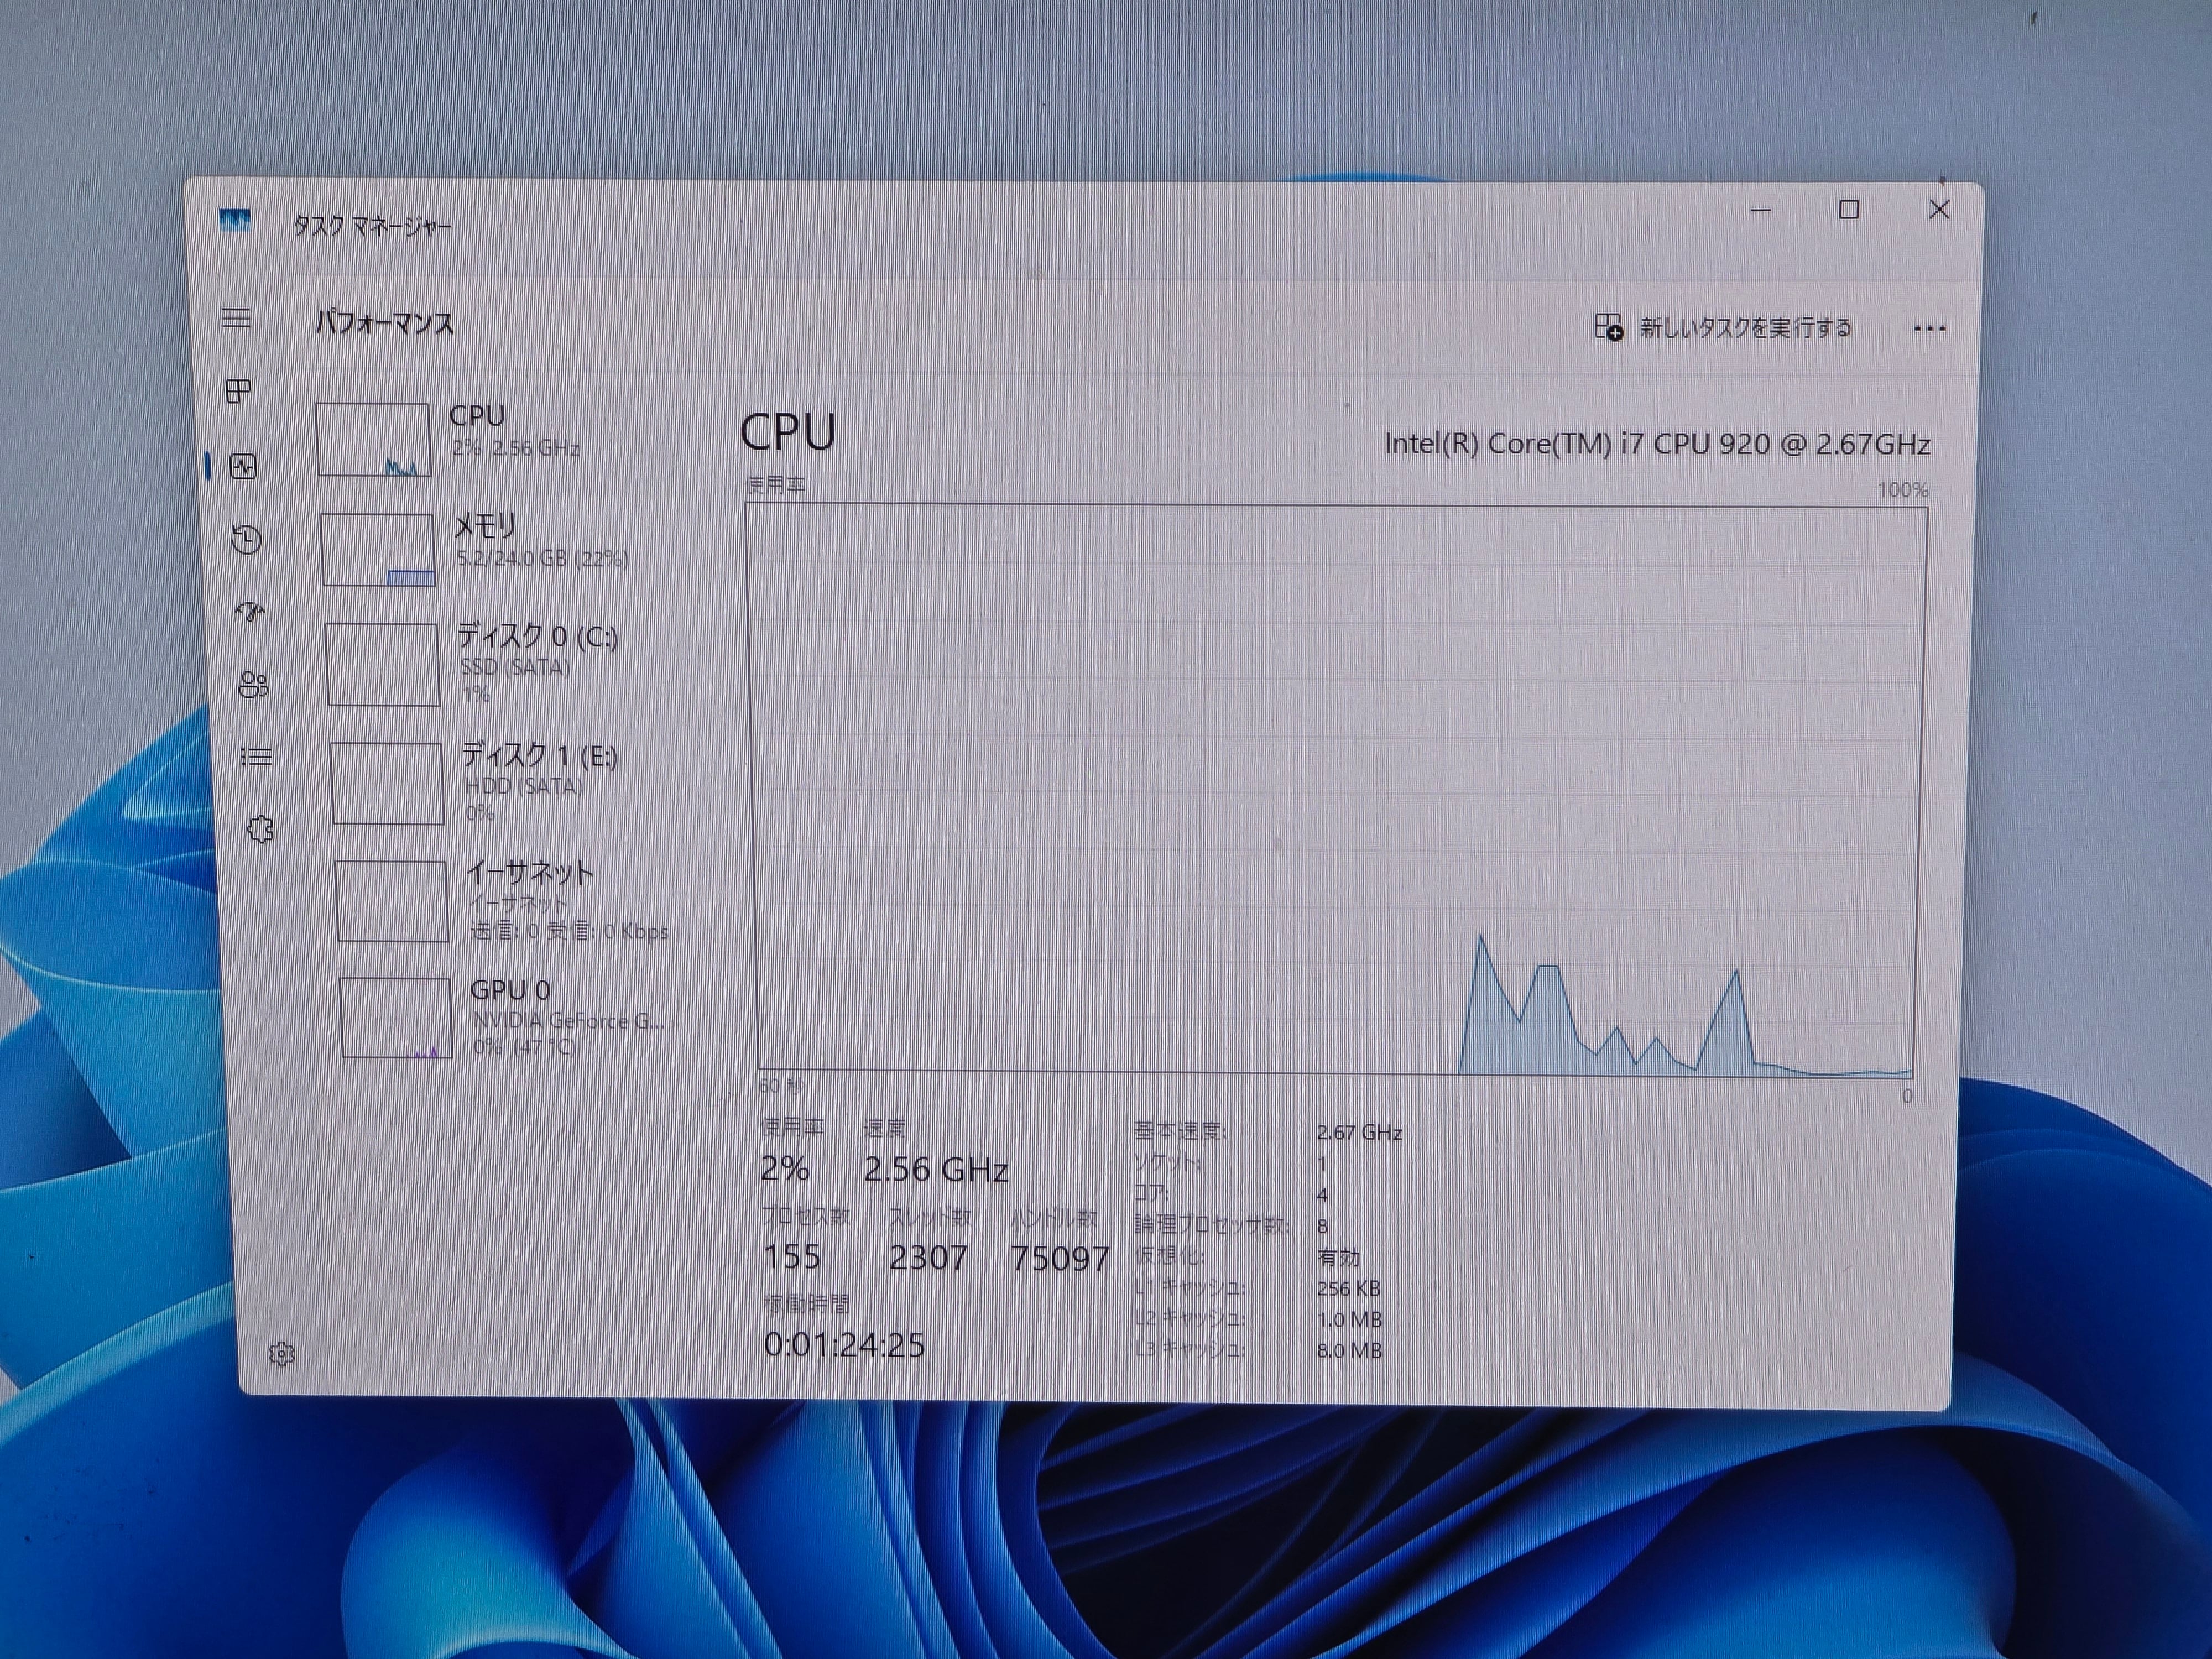Click Run new task button
This screenshot has width=2212, height=1659.
(1722, 328)
